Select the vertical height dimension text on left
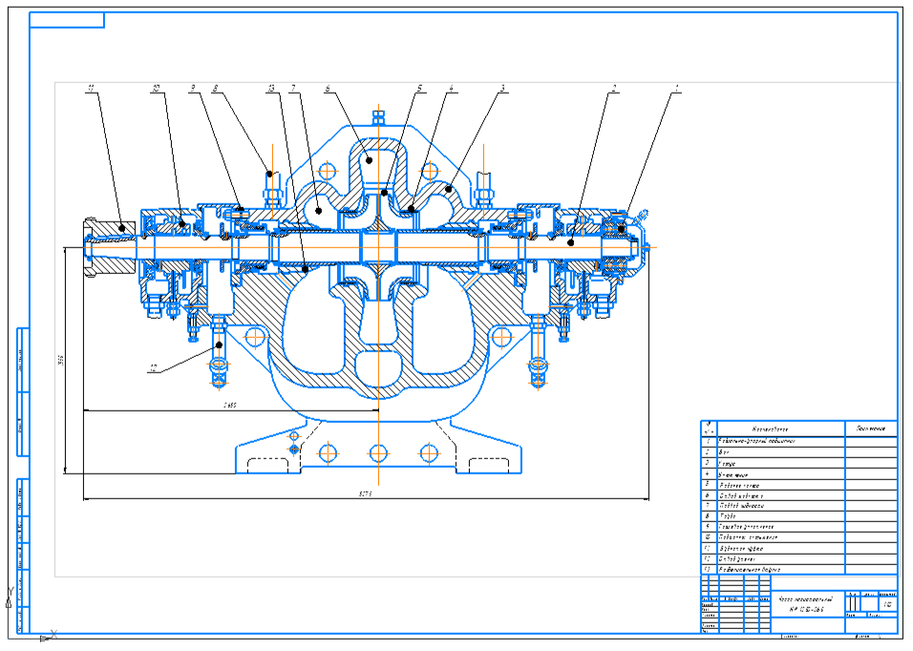The width and height of the screenshot is (913, 651). click(x=59, y=359)
